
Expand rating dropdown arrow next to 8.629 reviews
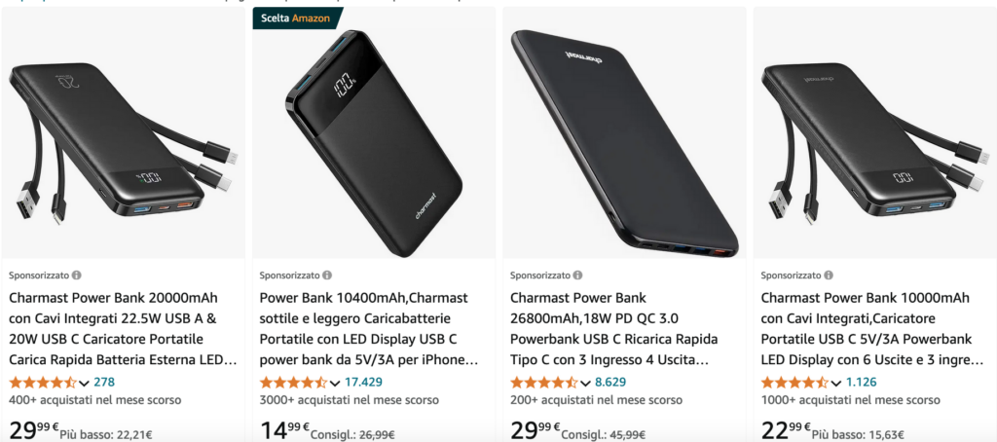tap(586, 384)
